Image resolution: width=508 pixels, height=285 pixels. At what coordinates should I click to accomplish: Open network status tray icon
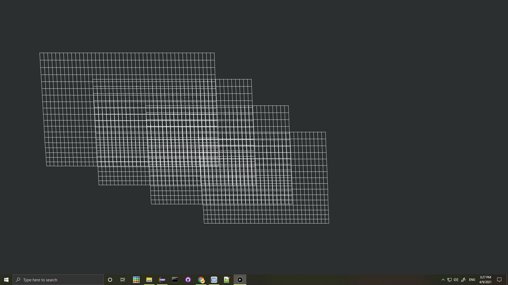point(450,280)
